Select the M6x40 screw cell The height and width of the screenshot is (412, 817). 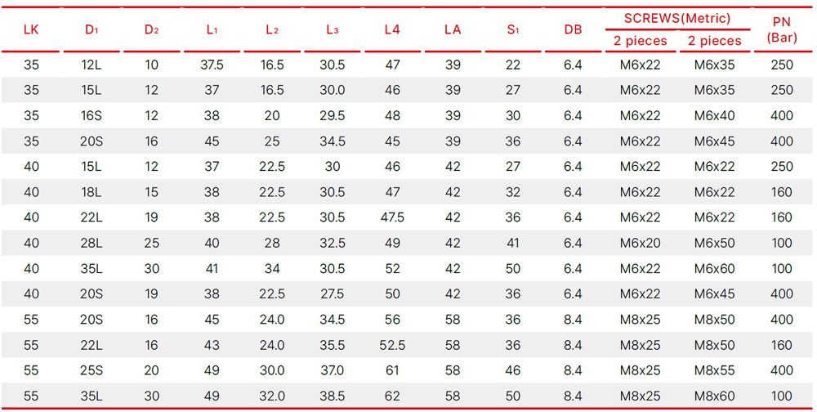[x=715, y=115]
